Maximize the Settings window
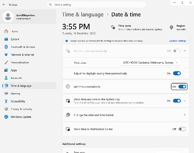Viewport: 194px width, 153px height. click(182, 3)
